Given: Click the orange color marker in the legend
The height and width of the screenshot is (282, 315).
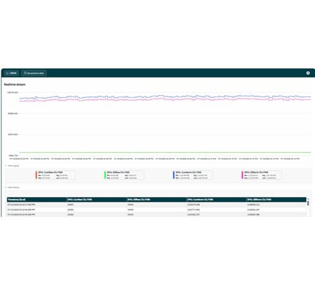Looking at the screenshot, I should [x=36, y=175].
